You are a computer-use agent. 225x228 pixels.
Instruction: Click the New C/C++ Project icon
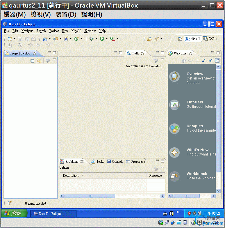(x=45, y=39)
